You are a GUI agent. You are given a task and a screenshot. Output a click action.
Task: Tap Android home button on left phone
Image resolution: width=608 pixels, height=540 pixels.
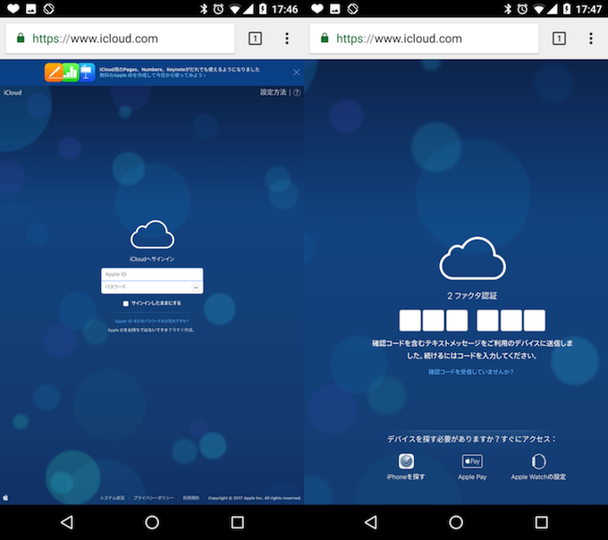(x=152, y=522)
